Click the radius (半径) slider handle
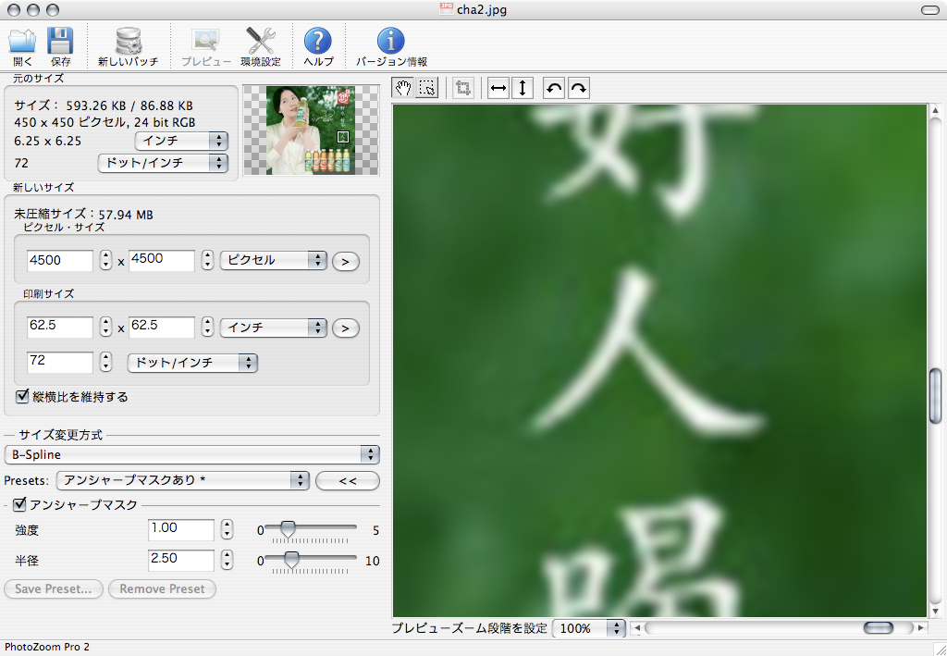 click(291, 560)
